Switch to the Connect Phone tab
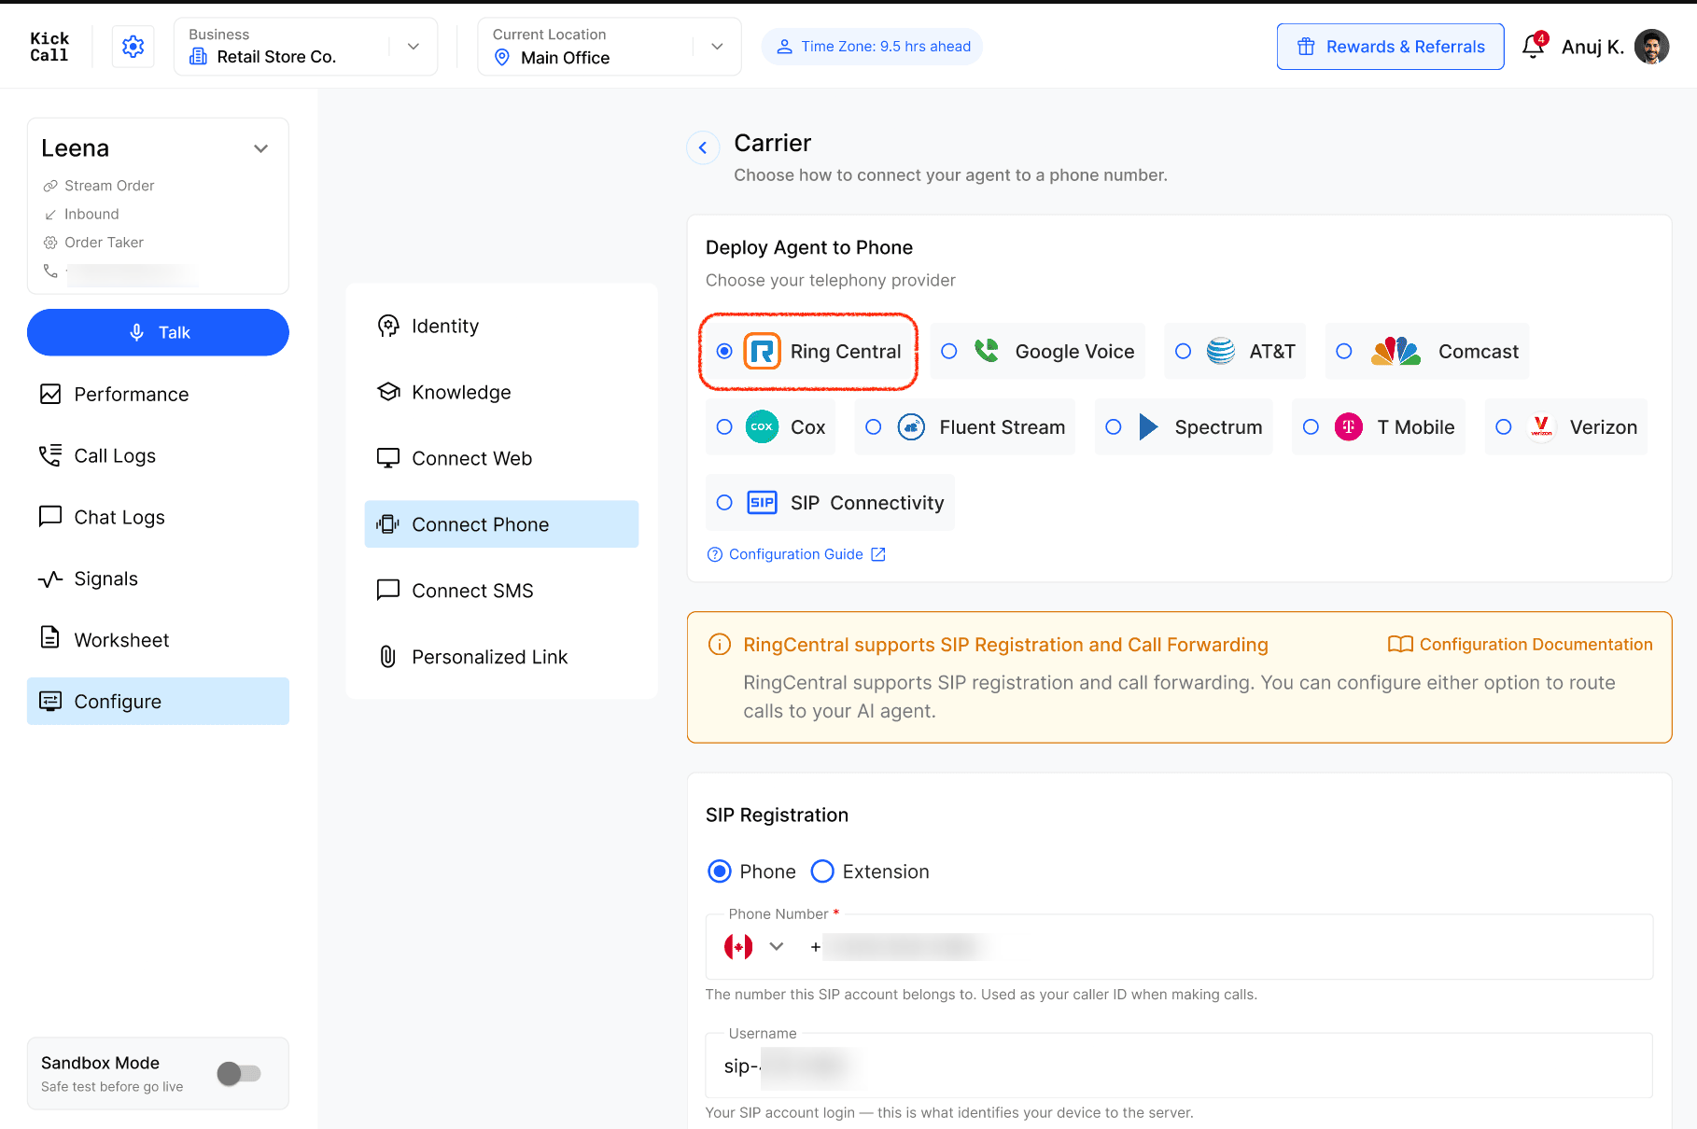This screenshot has height=1129, width=1697. (x=501, y=524)
